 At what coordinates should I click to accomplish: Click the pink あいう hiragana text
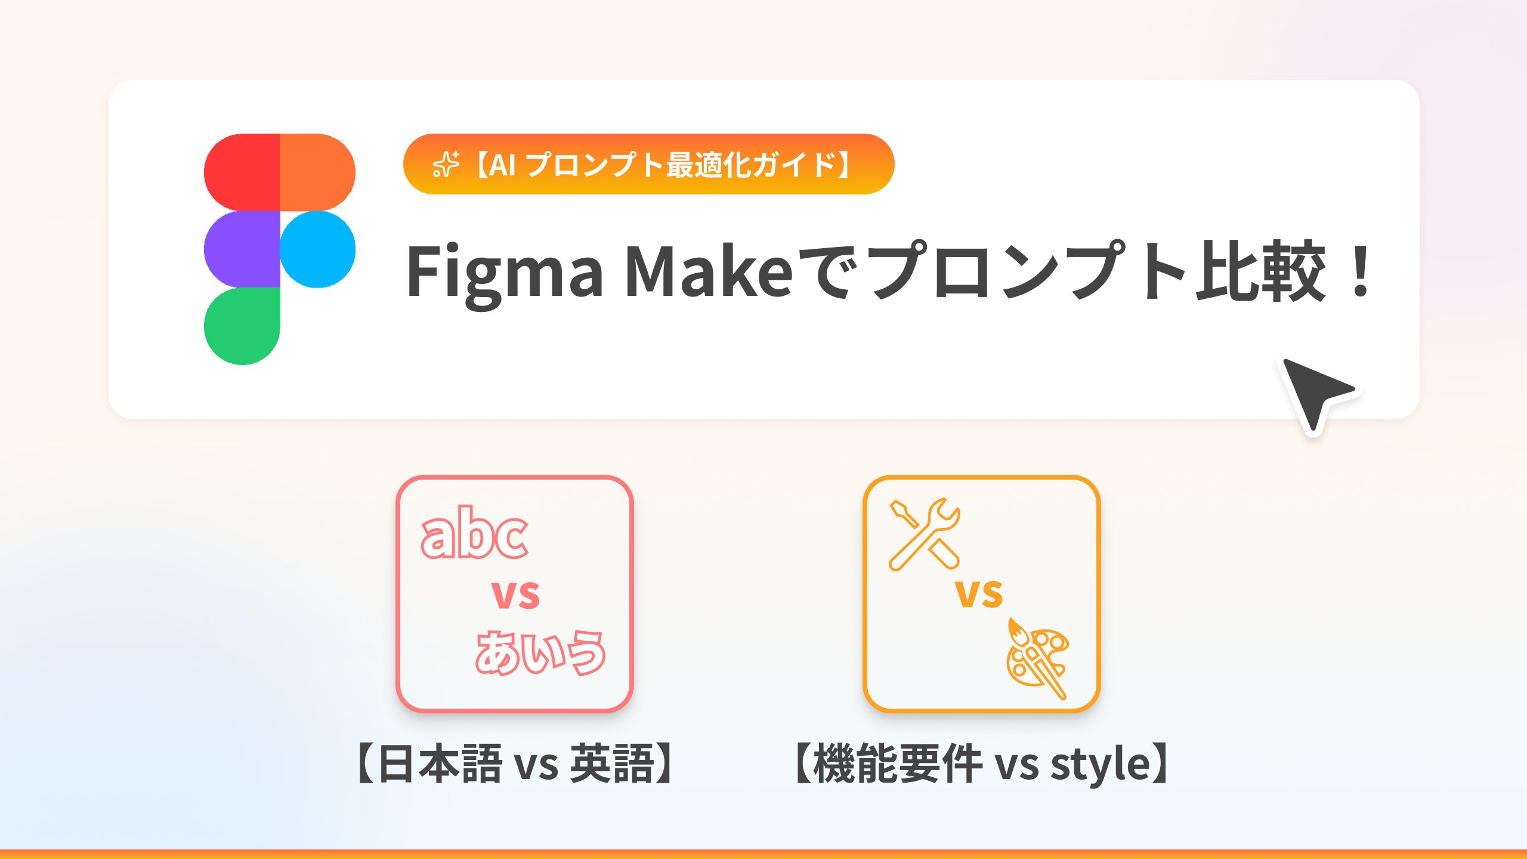[x=540, y=652]
